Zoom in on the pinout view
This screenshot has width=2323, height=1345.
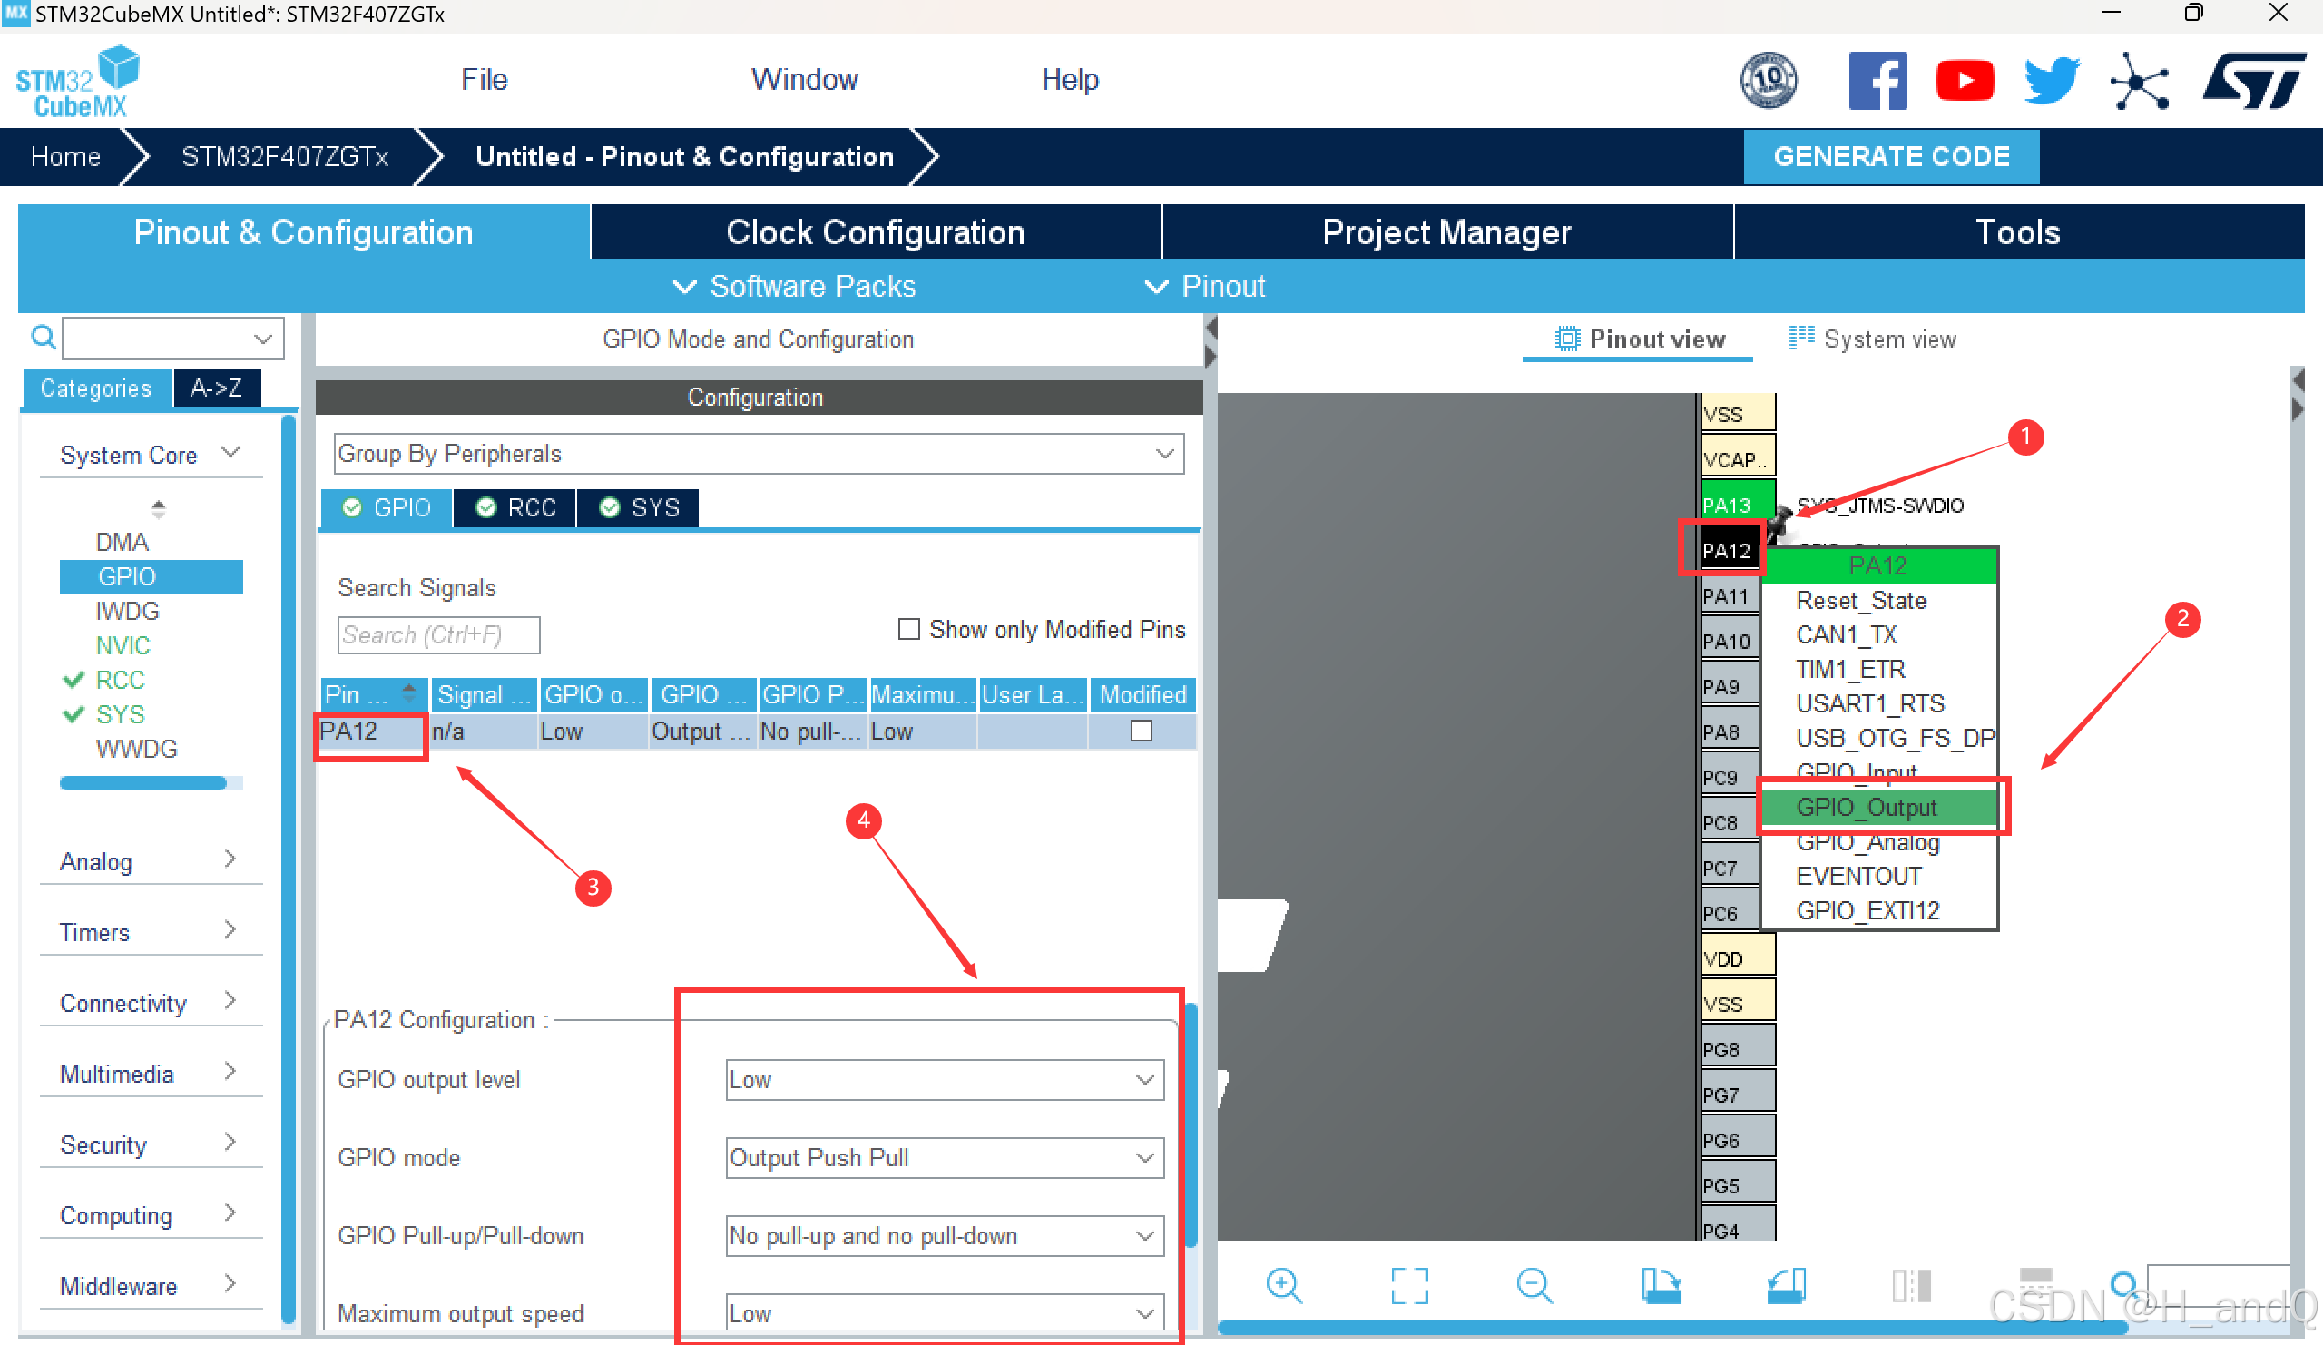pos(1284,1285)
